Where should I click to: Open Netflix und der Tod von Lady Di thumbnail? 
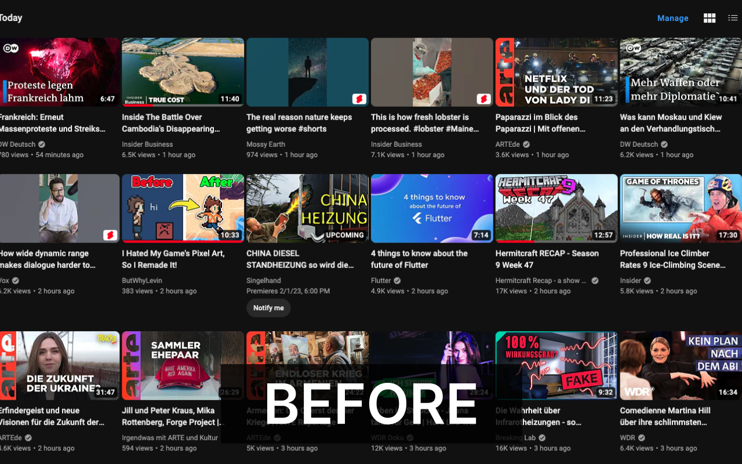pyautogui.click(x=556, y=72)
